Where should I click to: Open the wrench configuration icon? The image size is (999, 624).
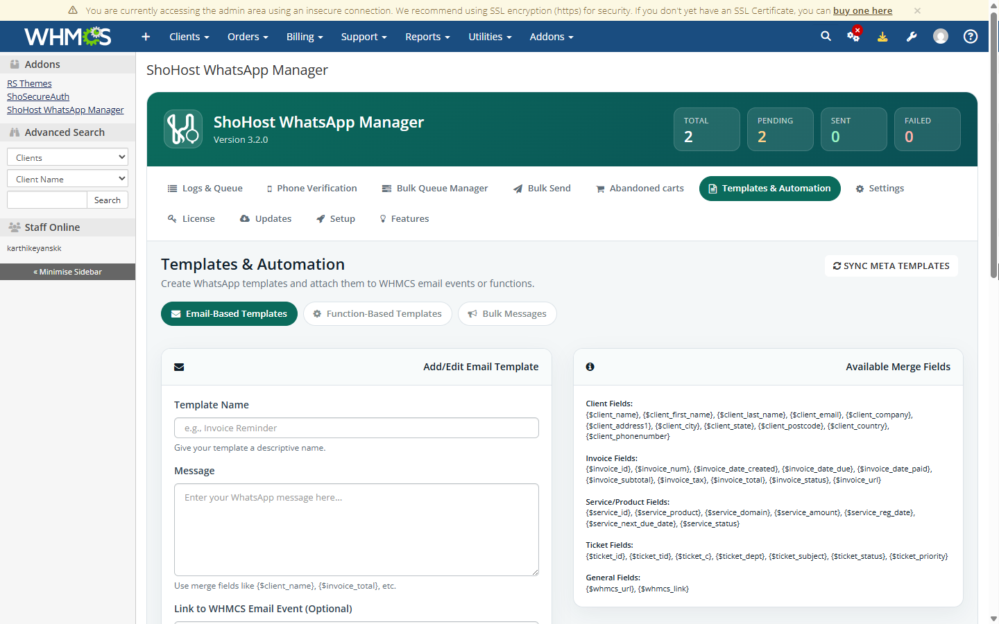tap(912, 37)
